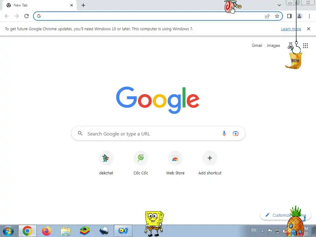Reload the current page

point(27,16)
